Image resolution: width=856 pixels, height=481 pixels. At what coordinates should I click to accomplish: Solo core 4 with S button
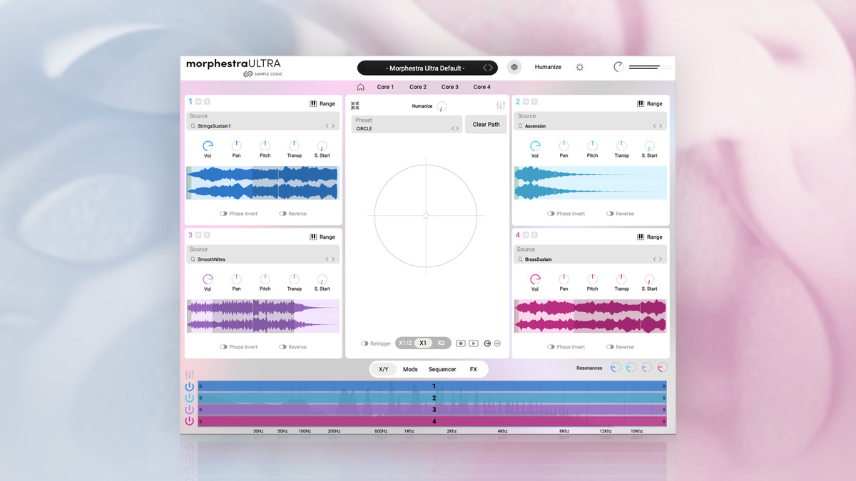[534, 234]
